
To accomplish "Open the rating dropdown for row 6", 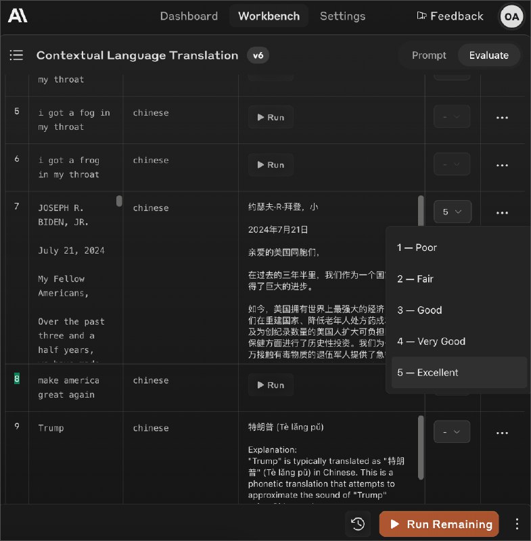I will click(x=452, y=164).
